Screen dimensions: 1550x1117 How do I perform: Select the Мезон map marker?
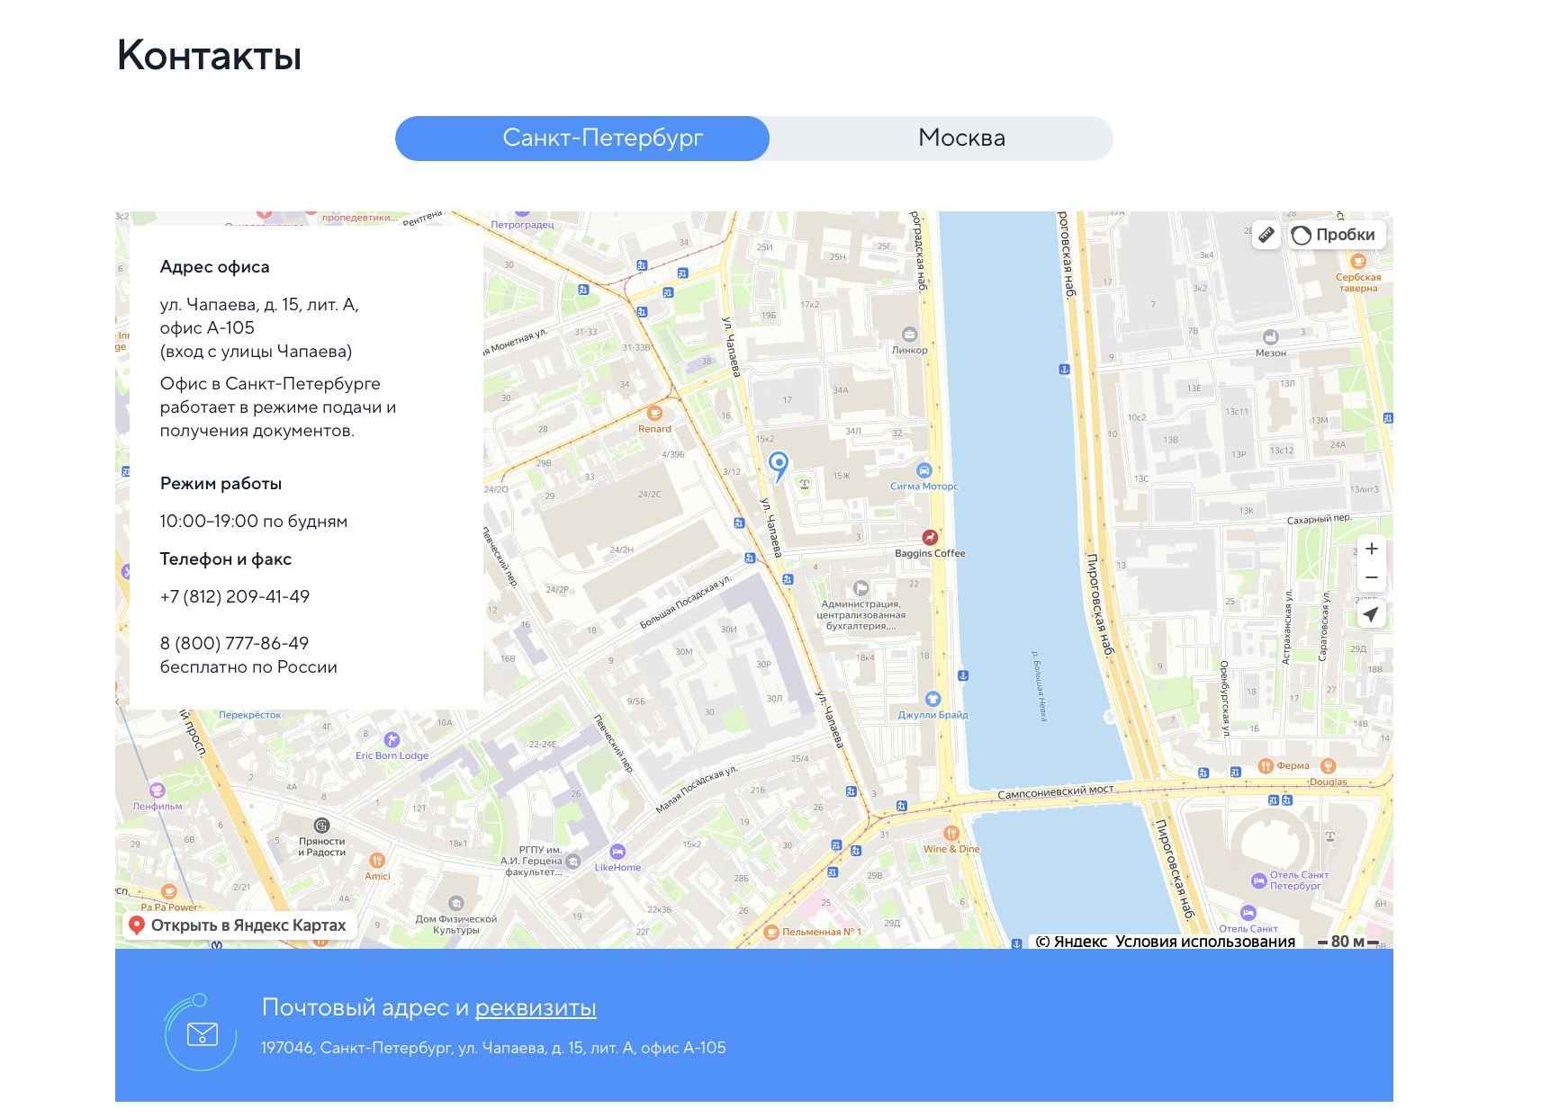[x=1271, y=337]
